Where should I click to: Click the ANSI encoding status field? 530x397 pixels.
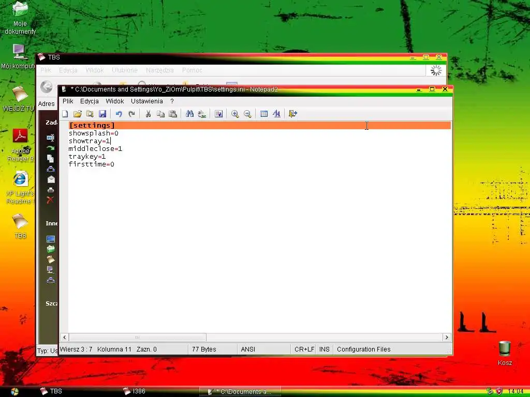point(263,349)
